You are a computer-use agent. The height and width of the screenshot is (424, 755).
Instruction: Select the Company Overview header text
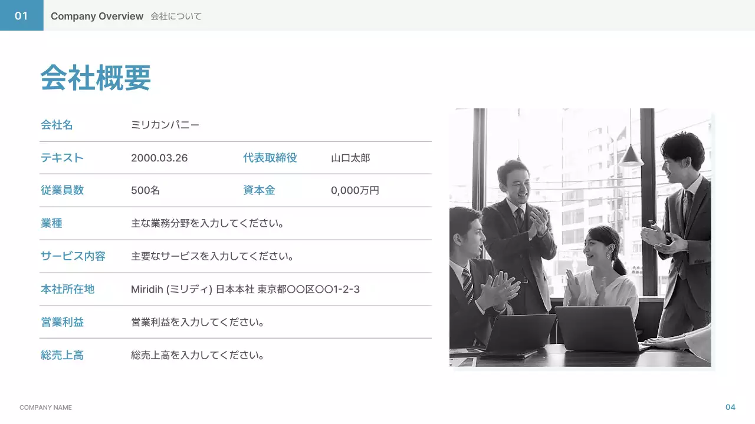point(97,16)
